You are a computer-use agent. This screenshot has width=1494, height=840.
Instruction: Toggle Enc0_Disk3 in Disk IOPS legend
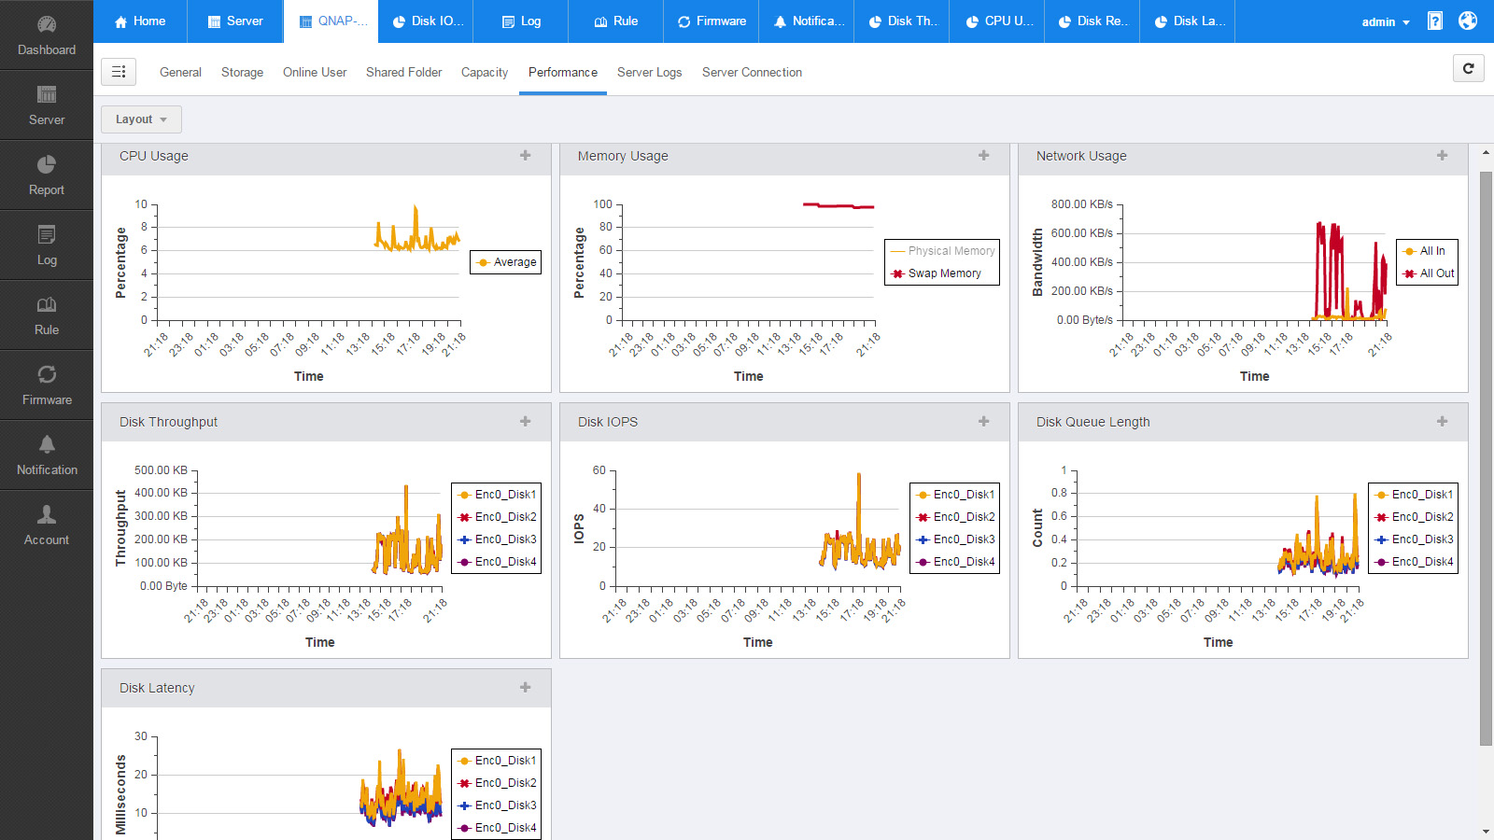click(x=955, y=539)
